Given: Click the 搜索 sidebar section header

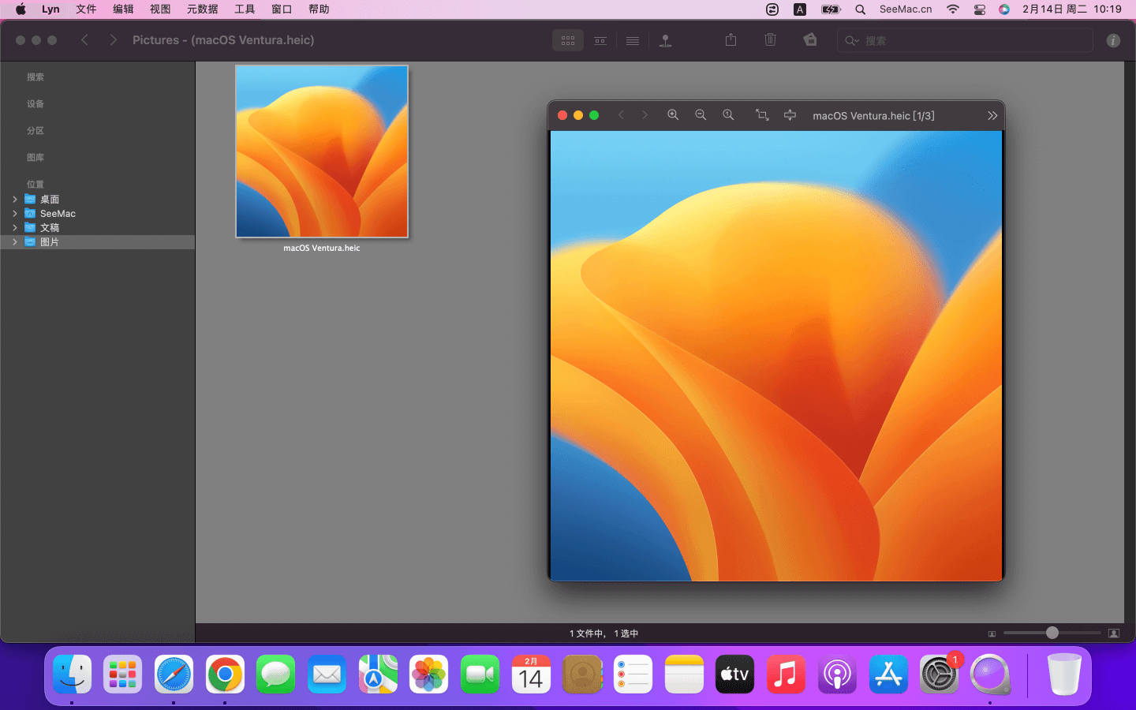Looking at the screenshot, I should pyautogui.click(x=35, y=77).
